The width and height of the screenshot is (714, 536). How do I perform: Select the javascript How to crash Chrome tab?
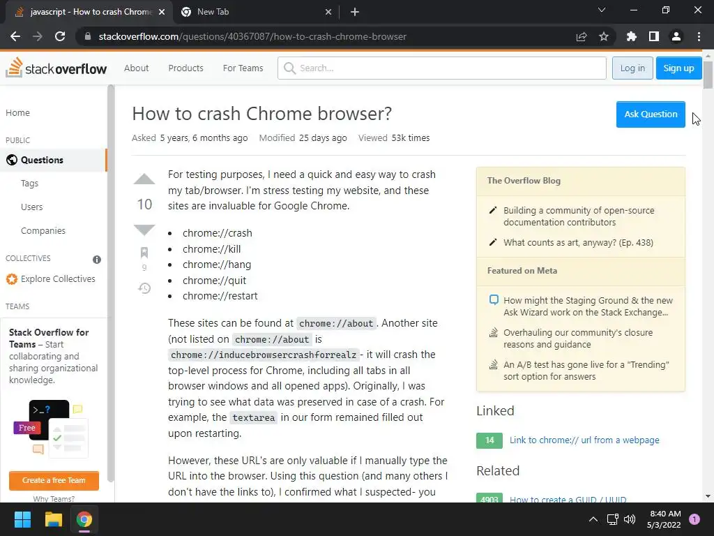[89, 13]
